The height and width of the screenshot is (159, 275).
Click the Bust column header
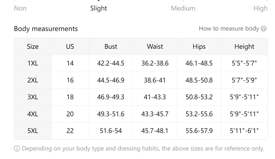tap(111, 46)
